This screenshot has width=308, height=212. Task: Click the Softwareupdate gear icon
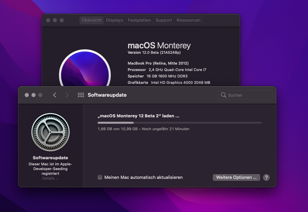(50, 132)
